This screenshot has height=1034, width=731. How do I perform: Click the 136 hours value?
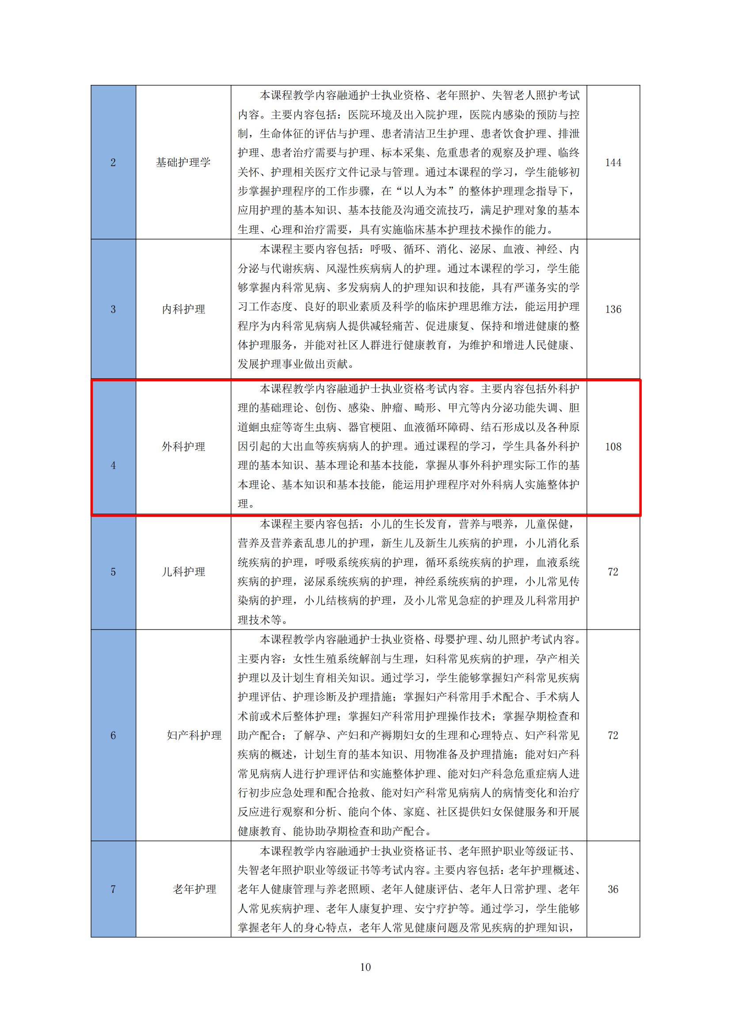(x=613, y=309)
